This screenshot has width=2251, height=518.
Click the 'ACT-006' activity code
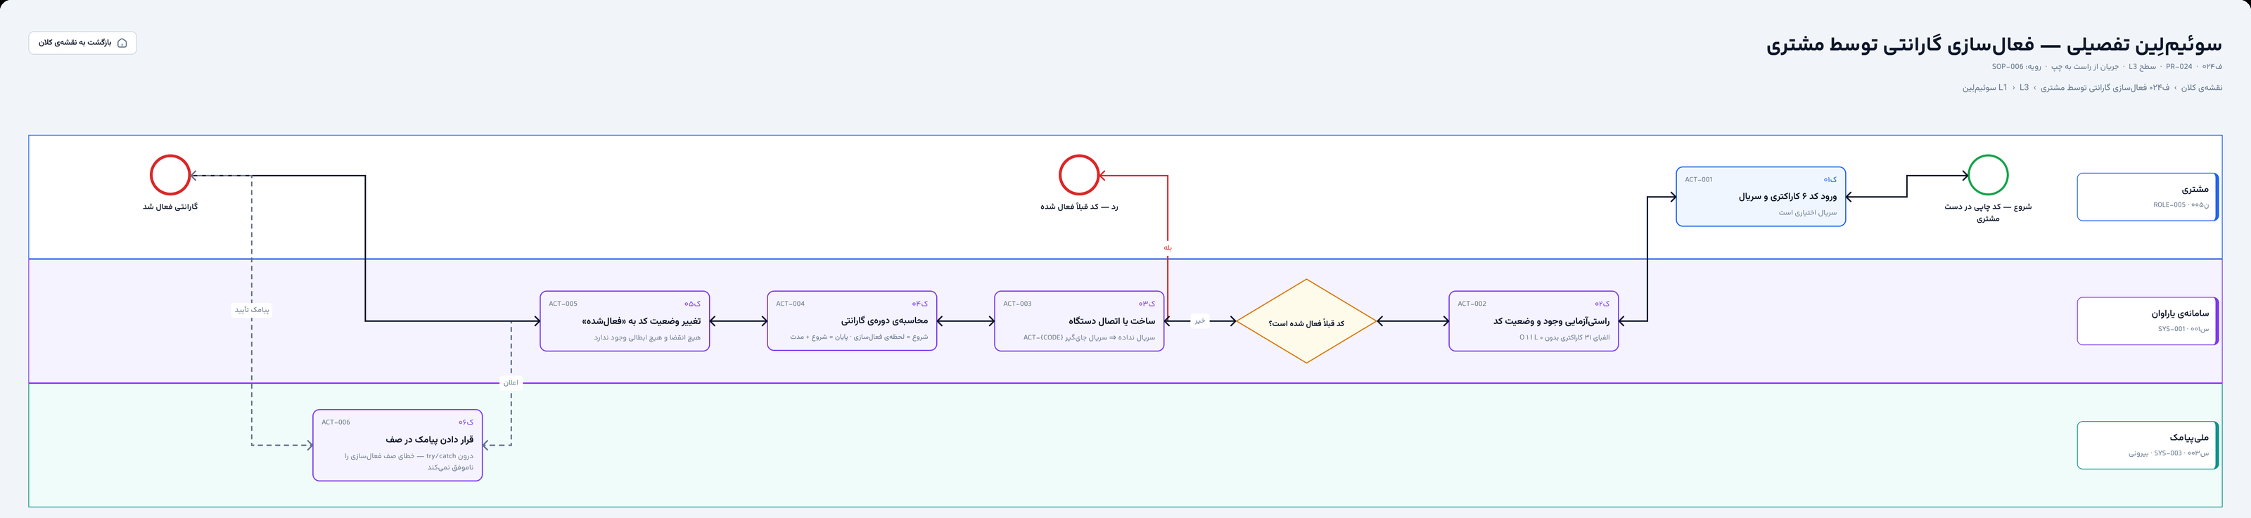coord(336,422)
